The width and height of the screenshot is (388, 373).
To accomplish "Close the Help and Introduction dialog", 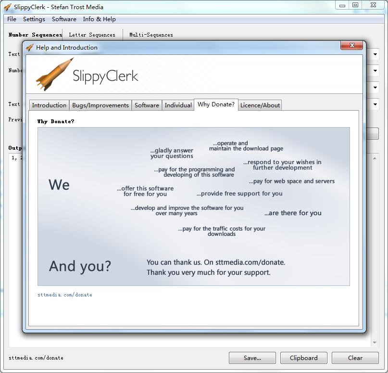I will [x=351, y=45].
